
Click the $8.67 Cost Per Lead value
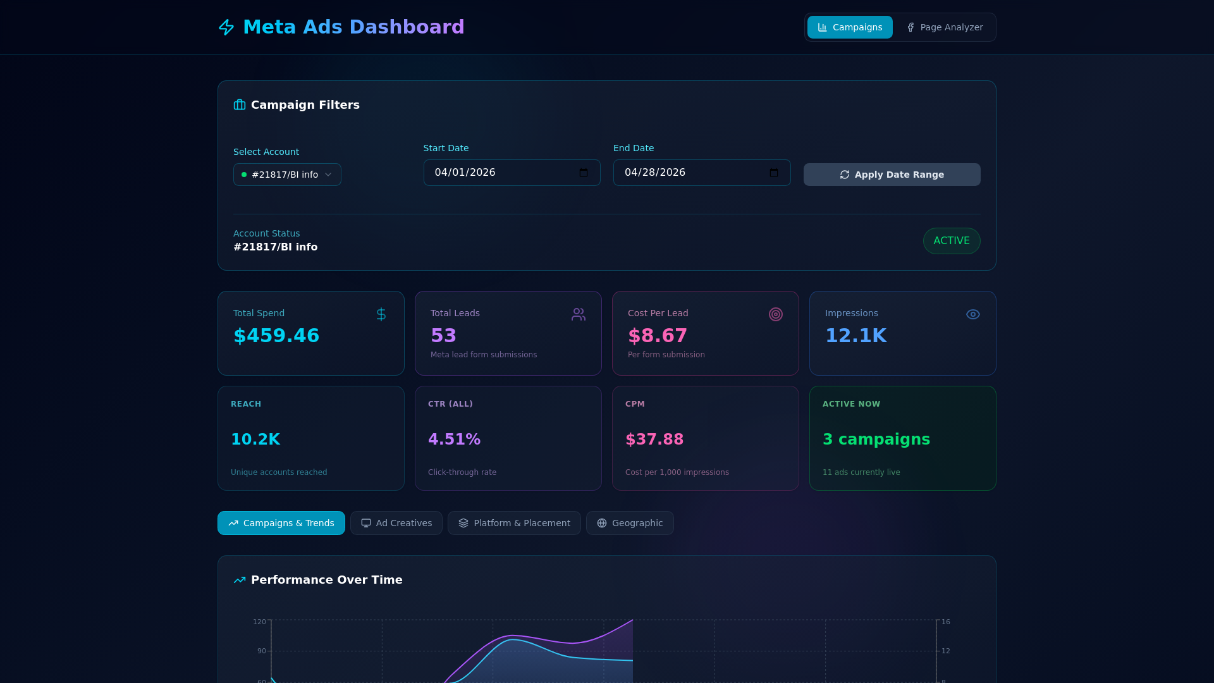658,336
